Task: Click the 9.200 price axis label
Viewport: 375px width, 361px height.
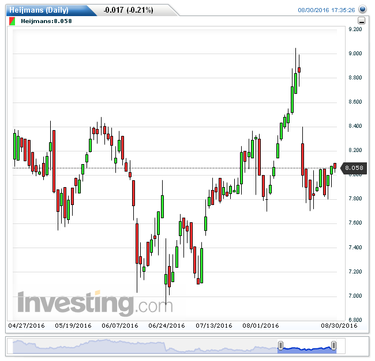Action: click(355, 29)
